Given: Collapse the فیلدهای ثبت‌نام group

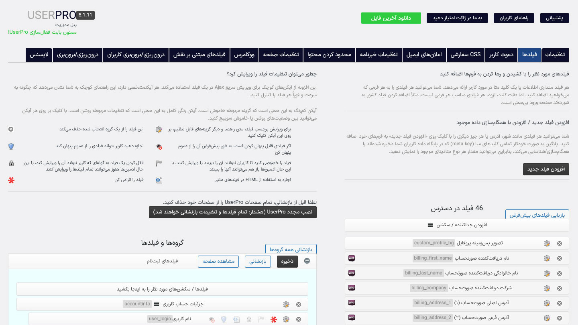Looking at the screenshot, I should (x=307, y=261).
